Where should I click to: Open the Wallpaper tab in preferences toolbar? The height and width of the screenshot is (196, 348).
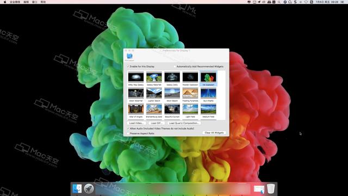click(129, 57)
